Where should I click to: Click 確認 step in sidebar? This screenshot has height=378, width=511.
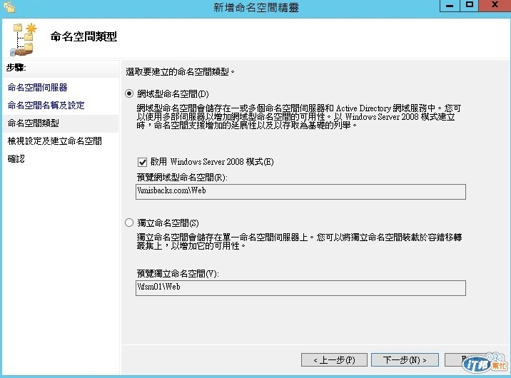[x=16, y=159]
